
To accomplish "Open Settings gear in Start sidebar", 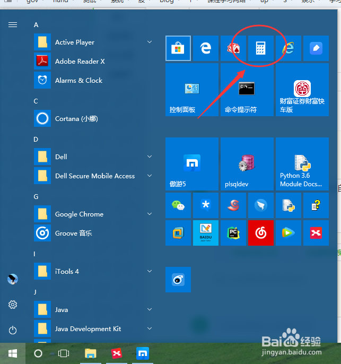I will click(13, 305).
